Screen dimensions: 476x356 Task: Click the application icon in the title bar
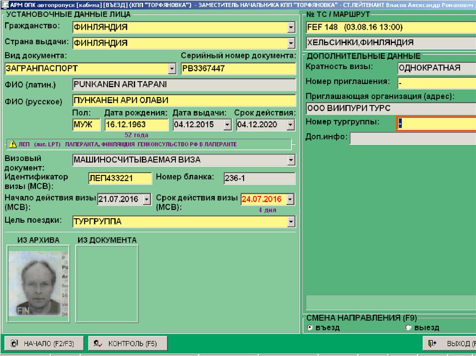pos(5,4)
